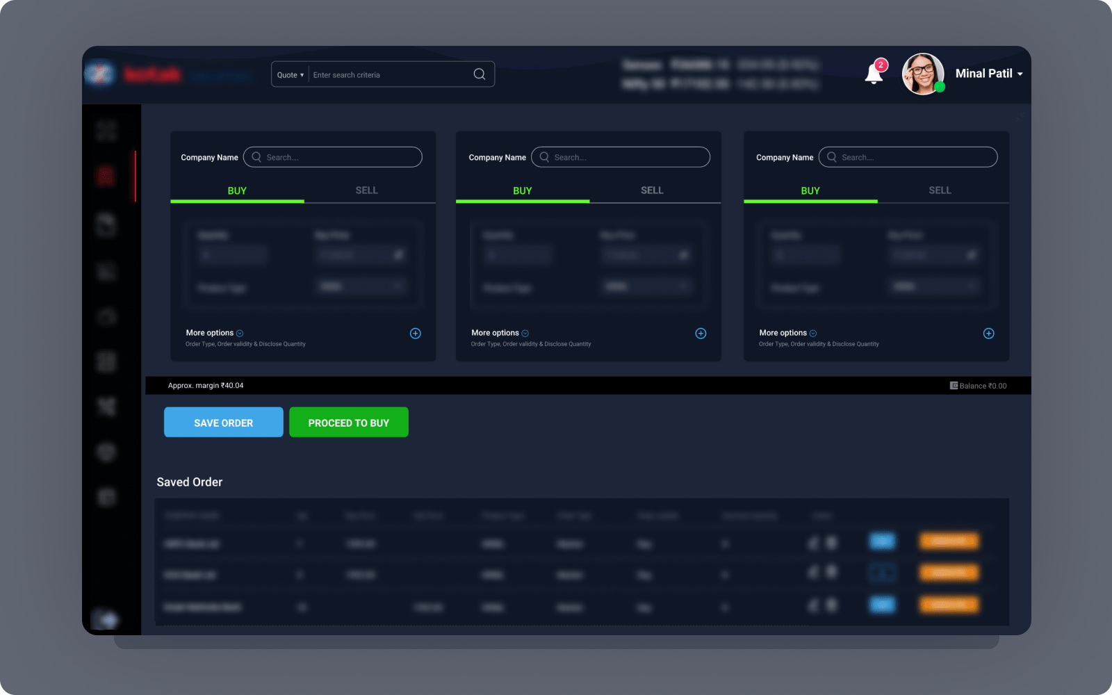
Task: Select the red highlighted sidebar icon
Action: pyautogui.click(x=106, y=177)
